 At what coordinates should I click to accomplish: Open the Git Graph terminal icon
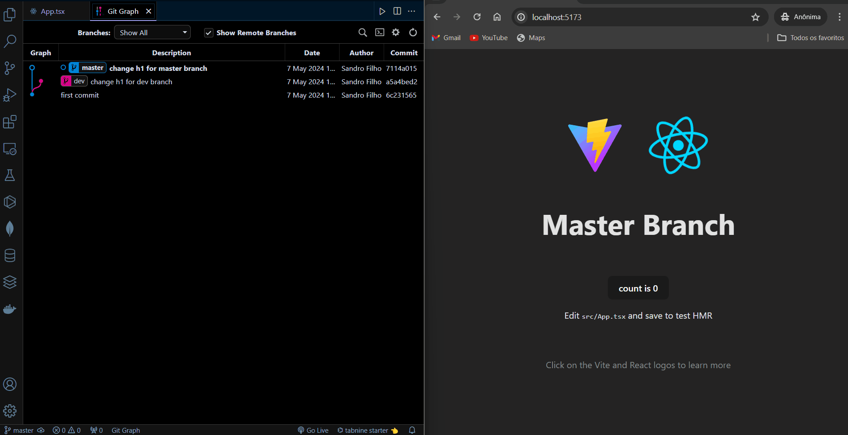(x=380, y=33)
